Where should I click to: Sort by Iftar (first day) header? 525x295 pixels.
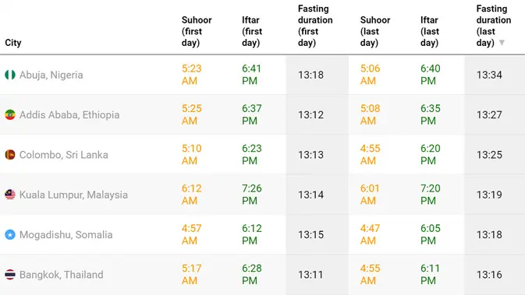pyautogui.click(x=252, y=31)
